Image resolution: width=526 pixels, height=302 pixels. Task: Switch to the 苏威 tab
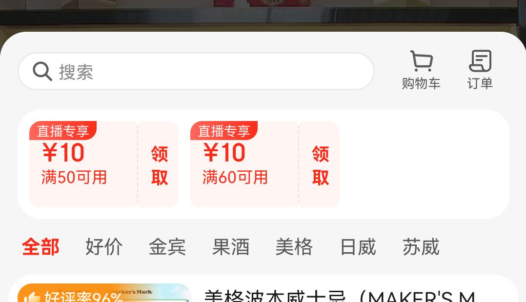[x=421, y=247]
